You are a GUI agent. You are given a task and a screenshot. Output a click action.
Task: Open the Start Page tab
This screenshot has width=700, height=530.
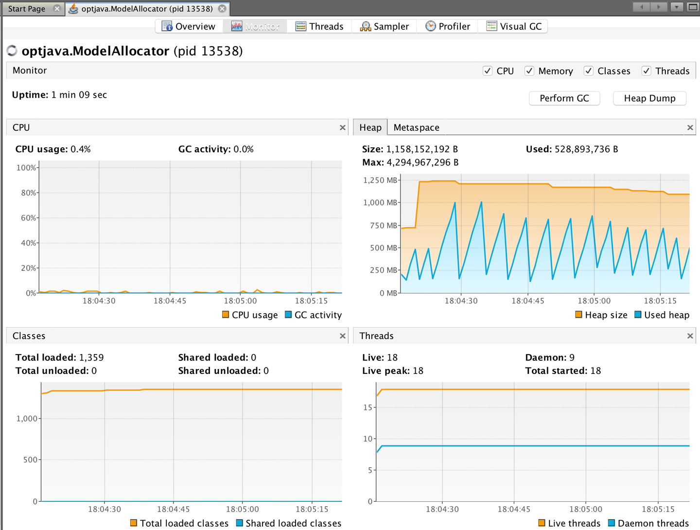point(27,9)
